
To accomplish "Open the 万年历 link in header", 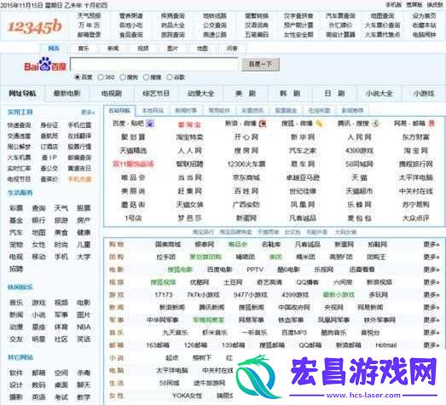I will point(89,26).
